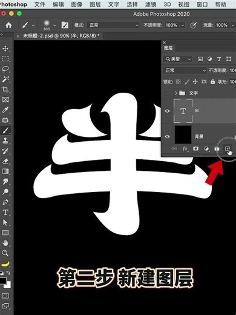Screen dimensions: 236x315
Task: Select the Eraser tool
Action: click(5, 161)
